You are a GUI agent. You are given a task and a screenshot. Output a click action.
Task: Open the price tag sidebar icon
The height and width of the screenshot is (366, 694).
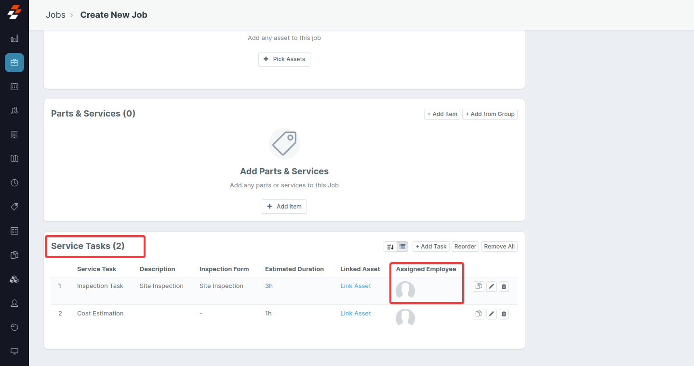click(x=14, y=207)
